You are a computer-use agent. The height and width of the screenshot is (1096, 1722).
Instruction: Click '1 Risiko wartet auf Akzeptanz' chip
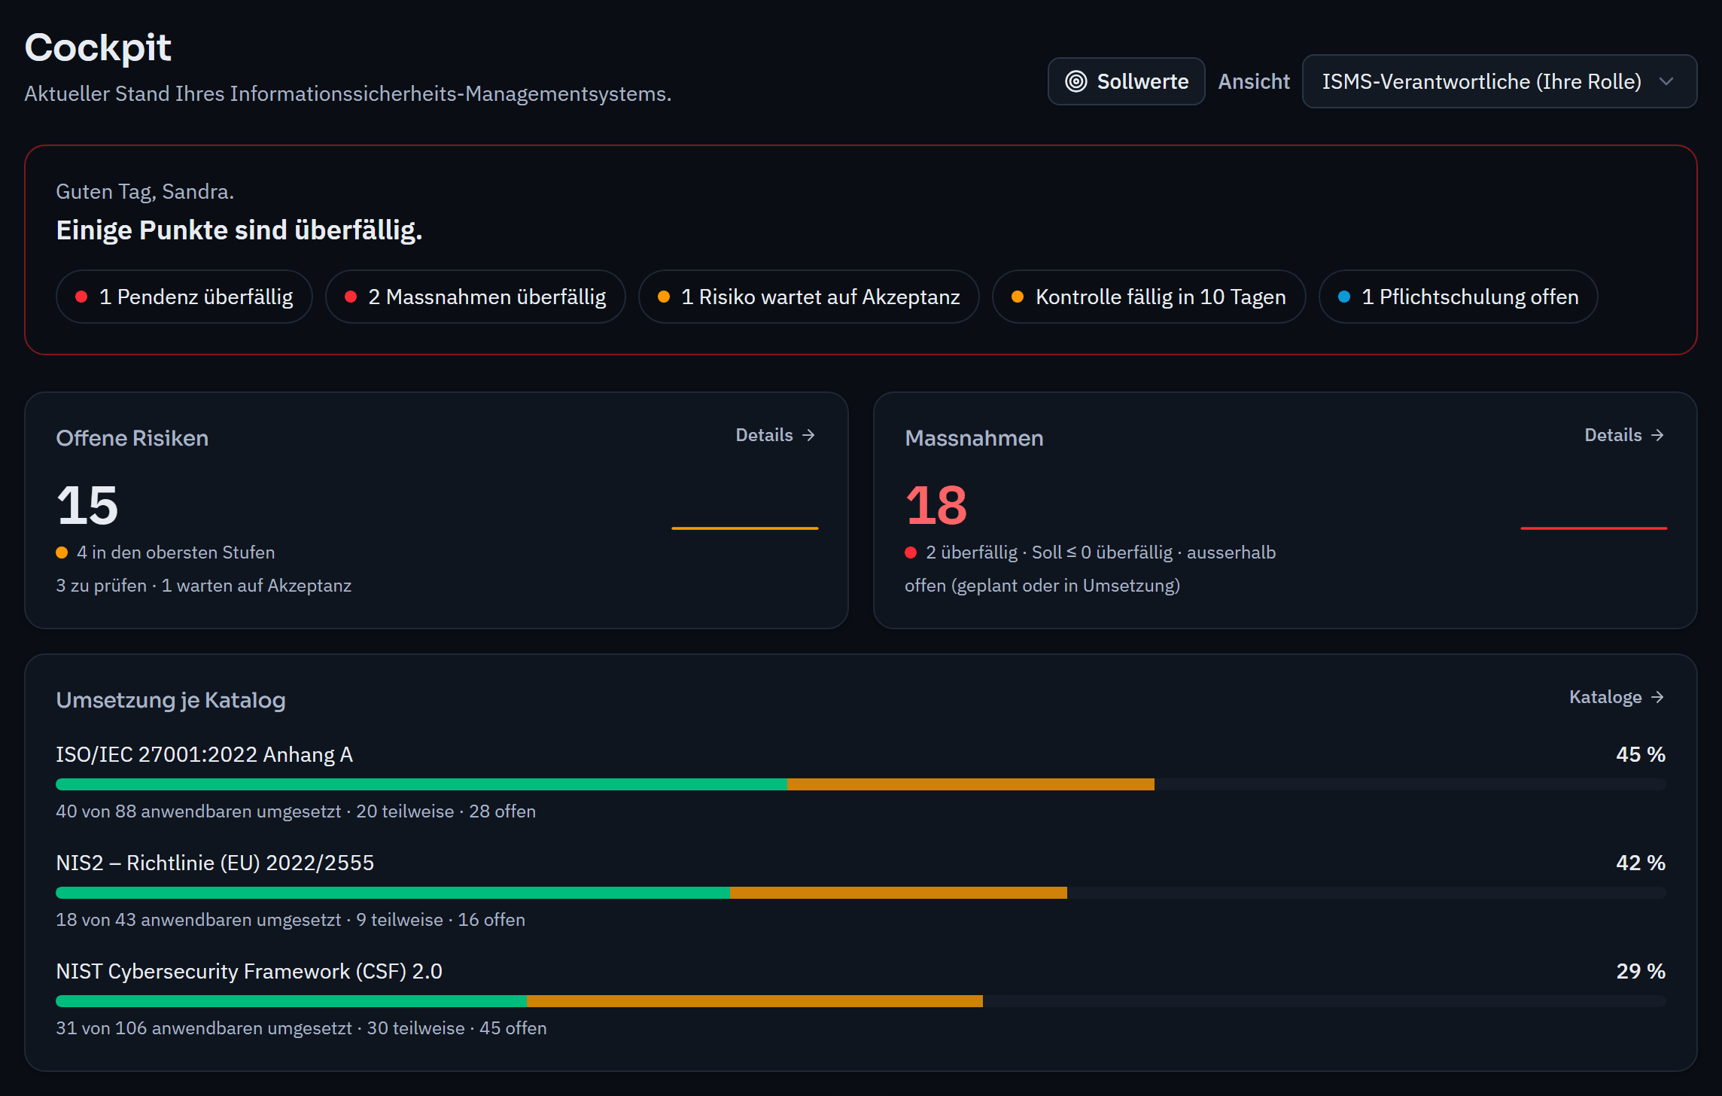[809, 297]
